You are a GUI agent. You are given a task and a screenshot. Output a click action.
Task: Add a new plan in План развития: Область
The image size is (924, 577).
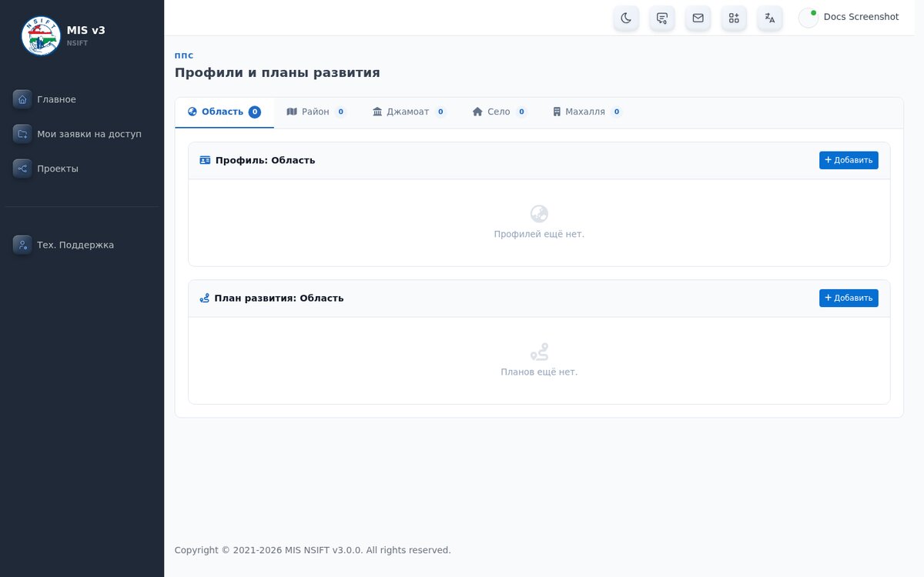(849, 298)
